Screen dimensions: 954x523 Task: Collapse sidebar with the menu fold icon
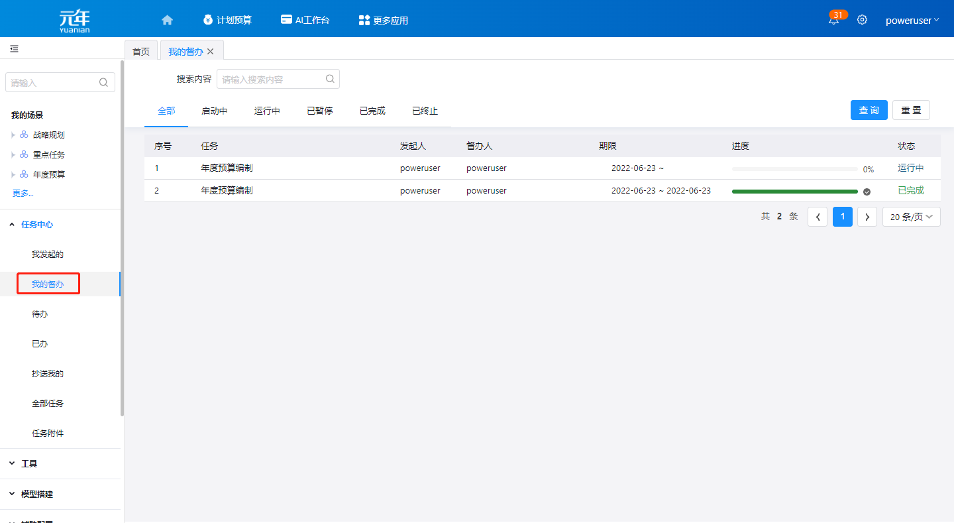click(14, 49)
